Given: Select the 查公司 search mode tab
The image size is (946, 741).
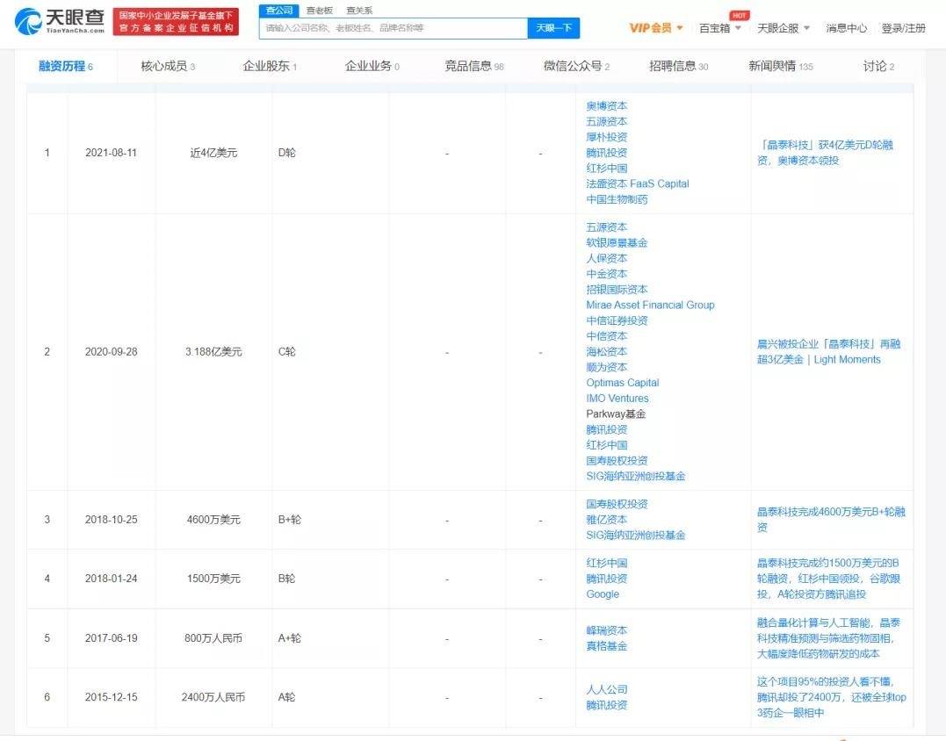Looking at the screenshot, I should [278, 11].
